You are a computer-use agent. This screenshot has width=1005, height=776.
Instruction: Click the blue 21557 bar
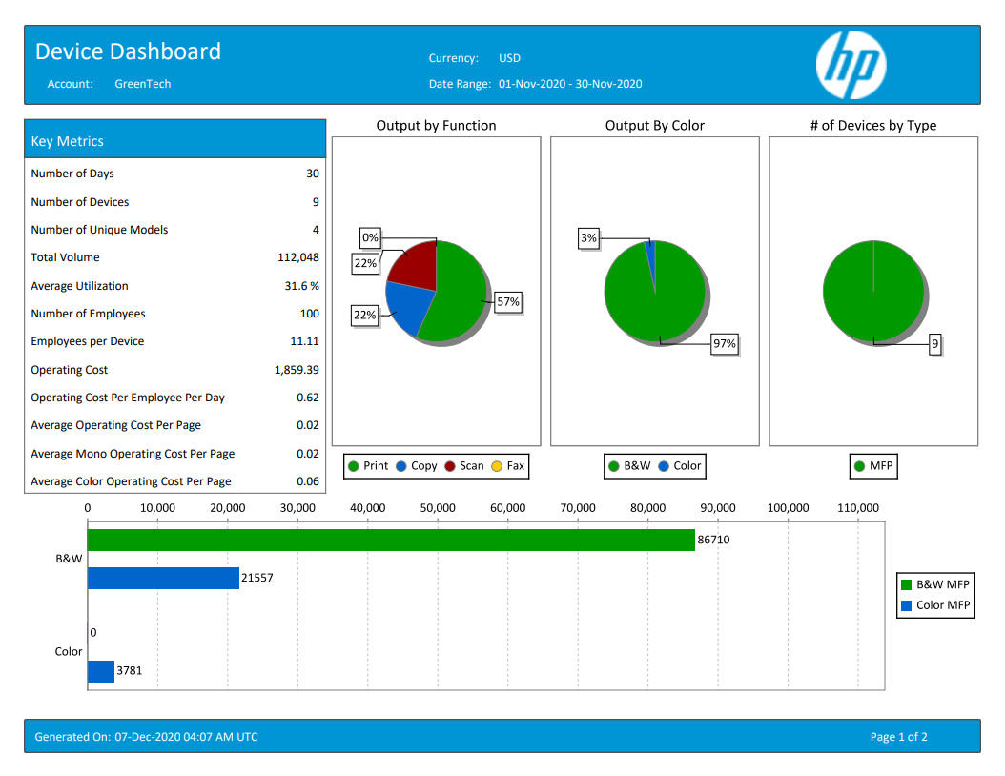[x=163, y=578]
